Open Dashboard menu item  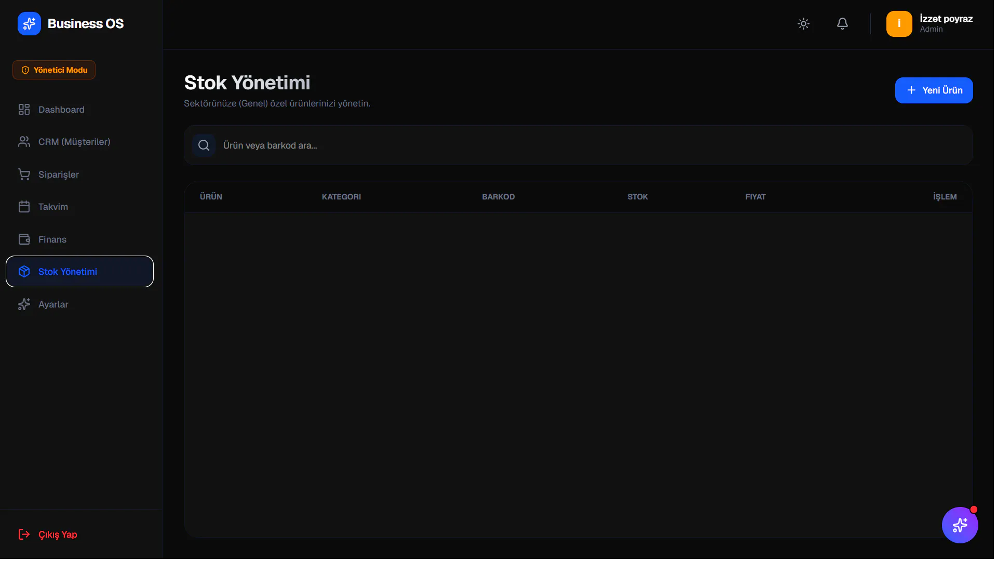pyautogui.click(x=80, y=110)
